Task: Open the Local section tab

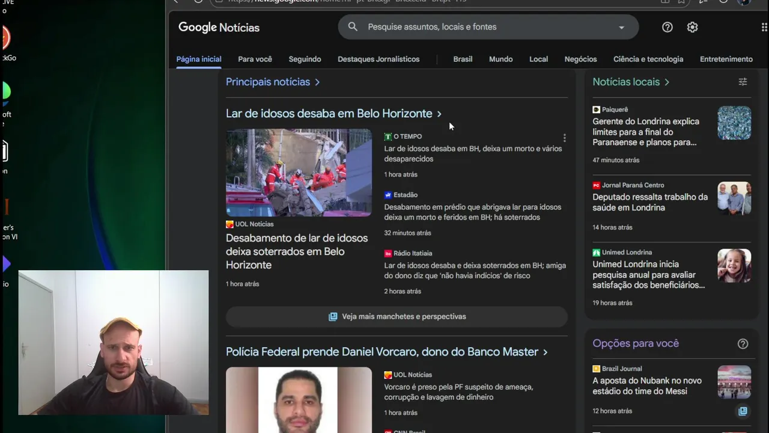Action: (x=538, y=59)
